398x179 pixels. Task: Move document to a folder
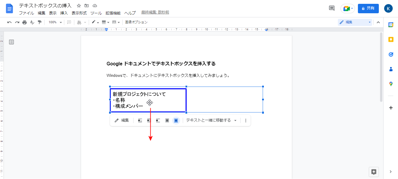[x=87, y=6]
